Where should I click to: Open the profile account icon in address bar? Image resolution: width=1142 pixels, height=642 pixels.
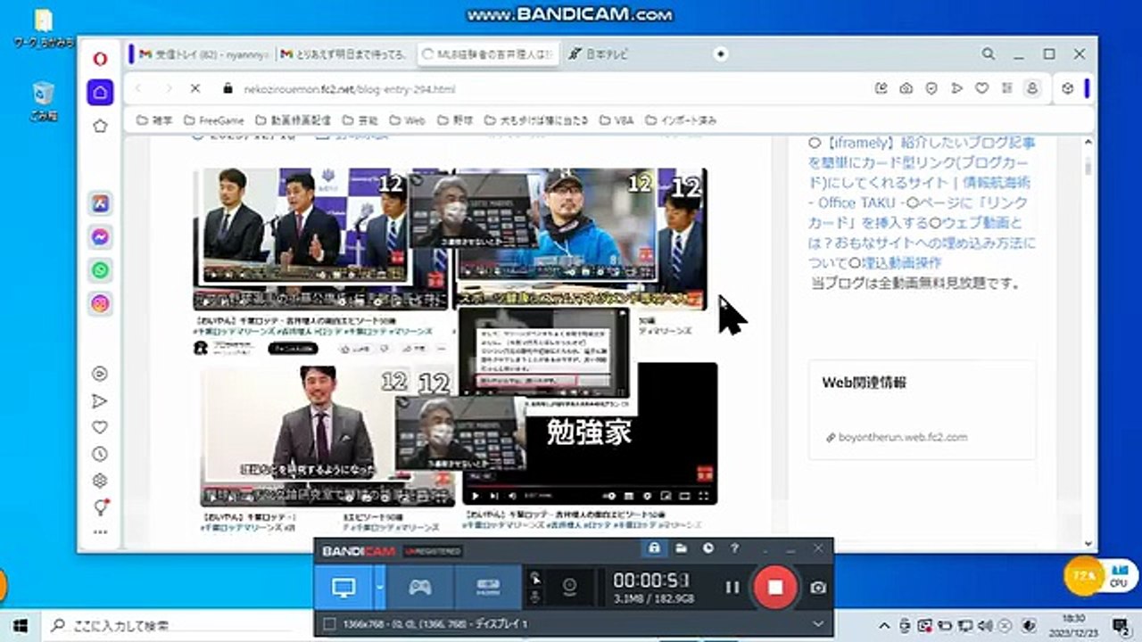point(1032,88)
